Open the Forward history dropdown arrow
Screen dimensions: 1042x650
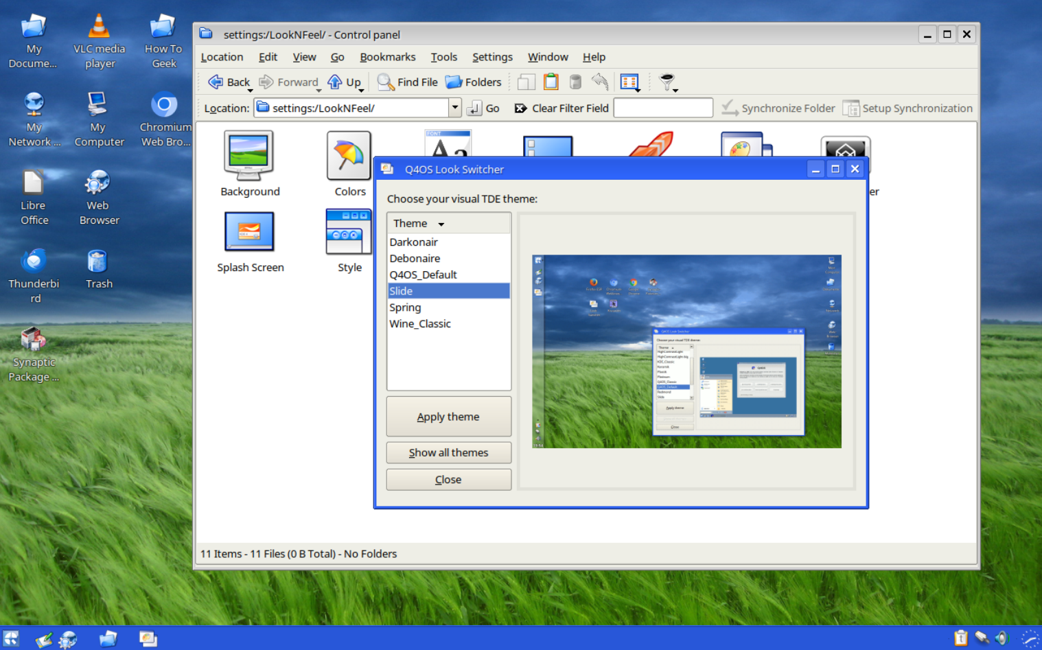click(319, 91)
